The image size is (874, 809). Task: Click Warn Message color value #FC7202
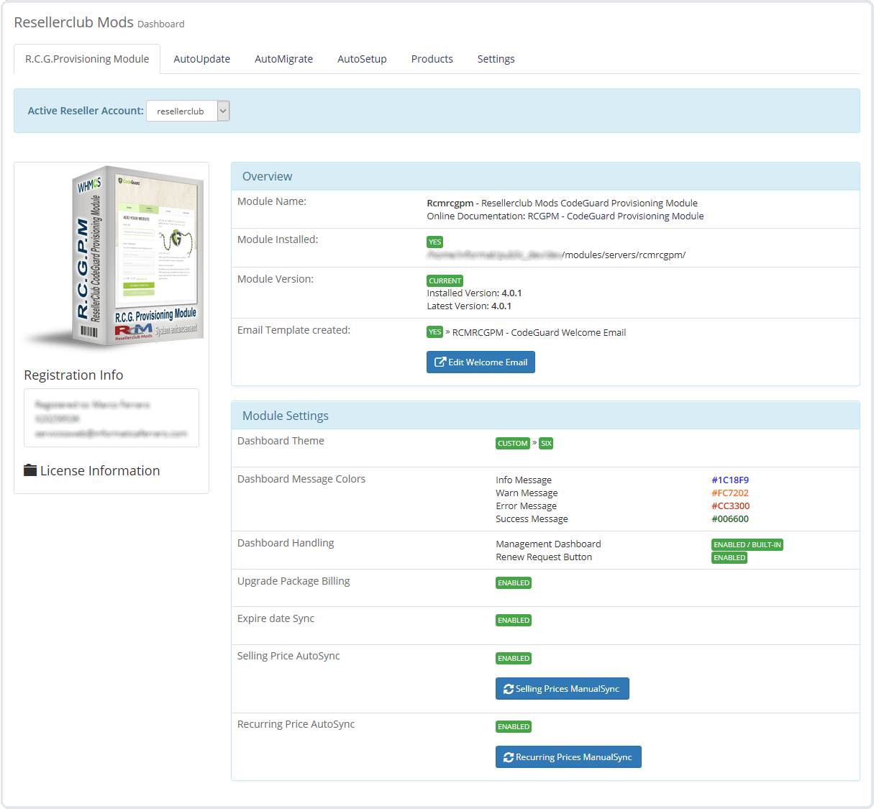tap(730, 493)
